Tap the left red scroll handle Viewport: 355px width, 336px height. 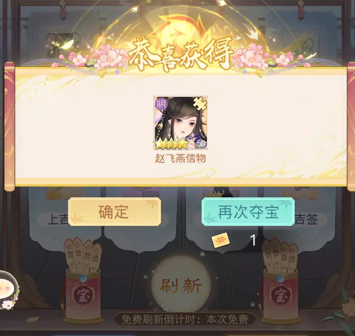pyautogui.click(x=10, y=127)
